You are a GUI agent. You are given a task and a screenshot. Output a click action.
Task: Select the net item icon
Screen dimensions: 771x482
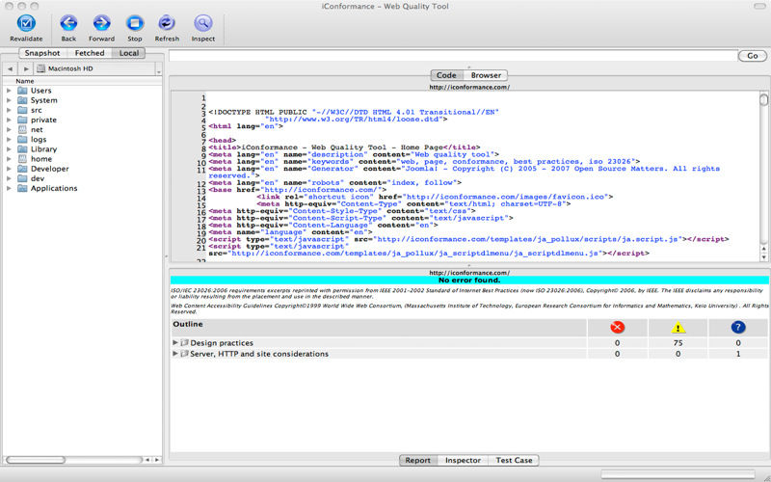[x=22, y=130]
